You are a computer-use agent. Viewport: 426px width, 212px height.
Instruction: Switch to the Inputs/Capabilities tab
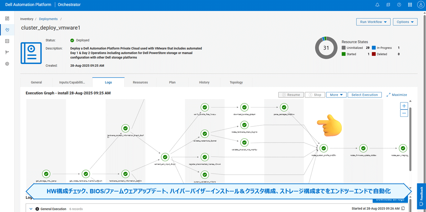pos(72,82)
